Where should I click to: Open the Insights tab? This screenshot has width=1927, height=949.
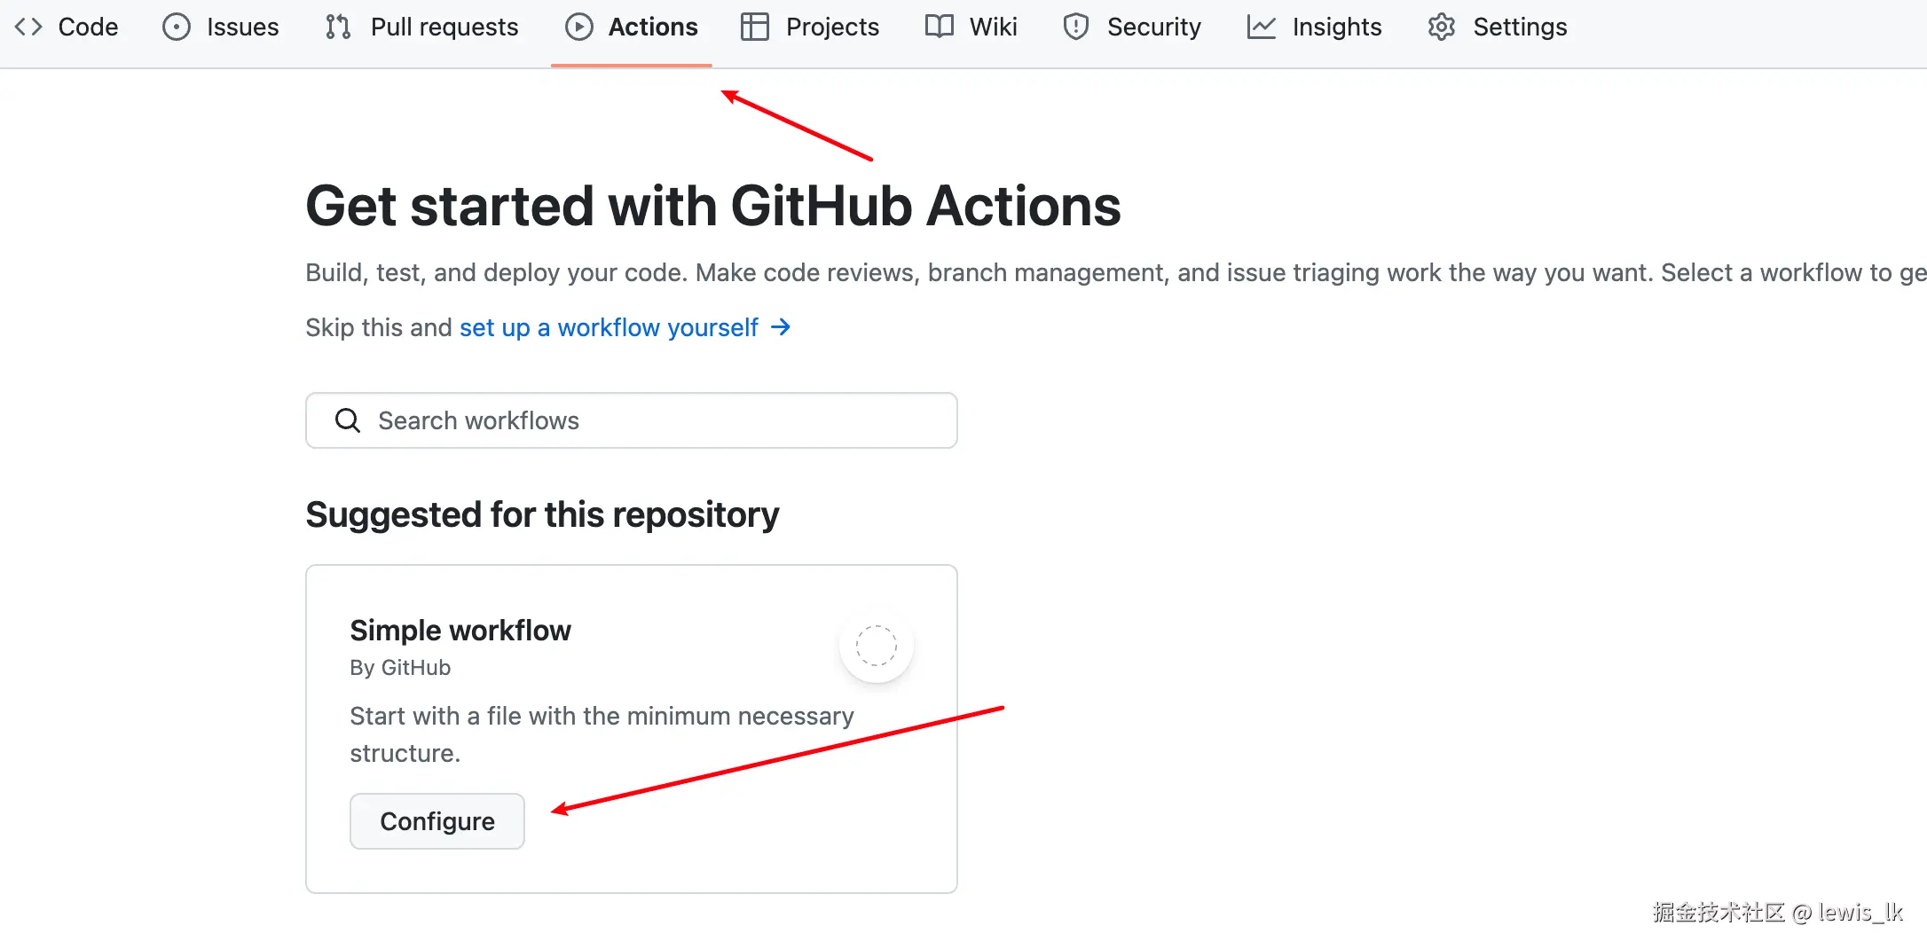[1336, 27]
